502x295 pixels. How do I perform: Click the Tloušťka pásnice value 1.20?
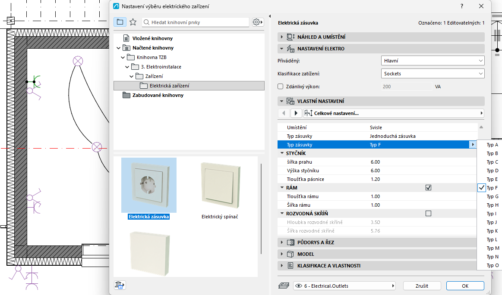click(x=375, y=179)
